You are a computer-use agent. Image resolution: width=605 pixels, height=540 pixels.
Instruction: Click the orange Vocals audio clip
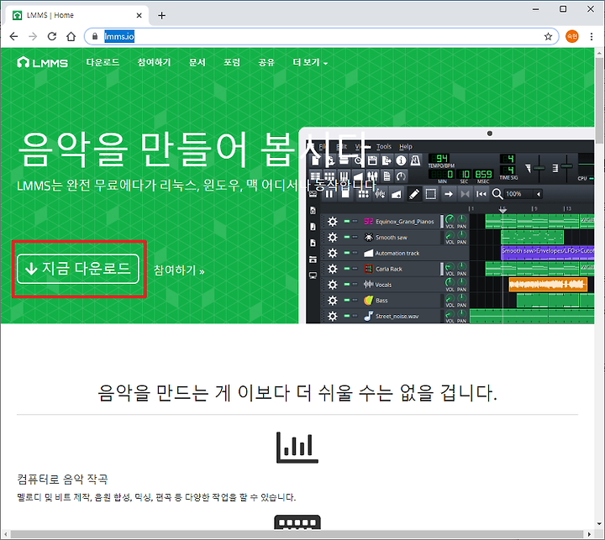click(x=548, y=285)
